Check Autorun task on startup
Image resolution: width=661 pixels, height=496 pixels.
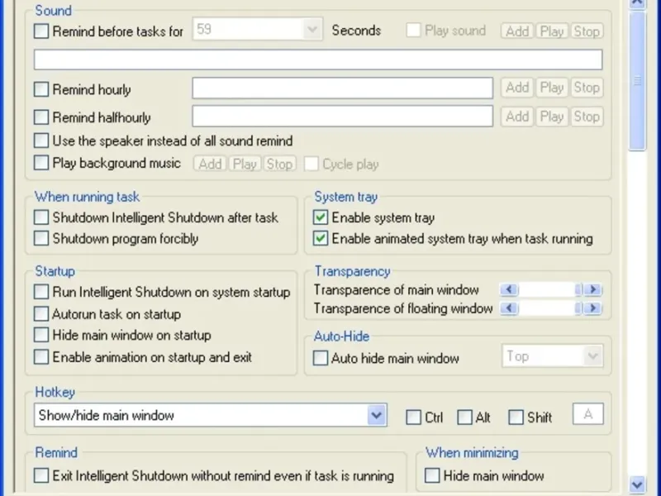[x=40, y=314]
